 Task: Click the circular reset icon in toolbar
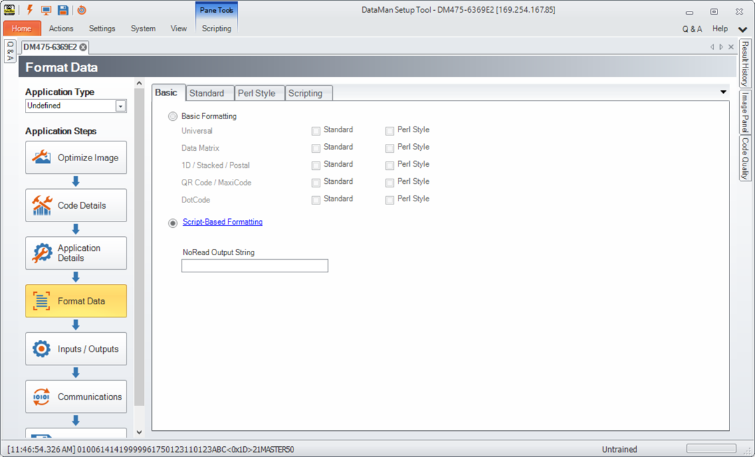[81, 10]
